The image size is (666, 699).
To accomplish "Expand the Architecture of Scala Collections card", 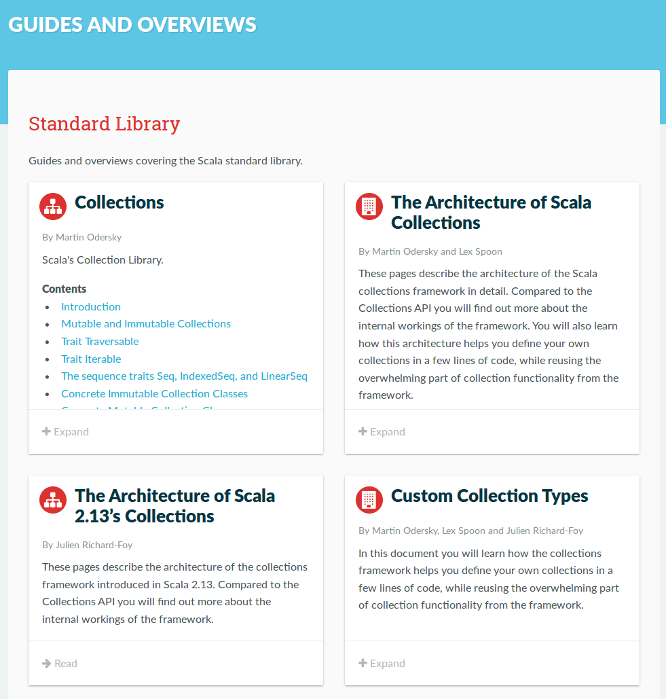I will point(382,431).
